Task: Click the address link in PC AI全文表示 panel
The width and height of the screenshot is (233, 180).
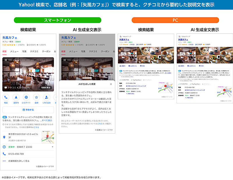Action: pos(195,90)
